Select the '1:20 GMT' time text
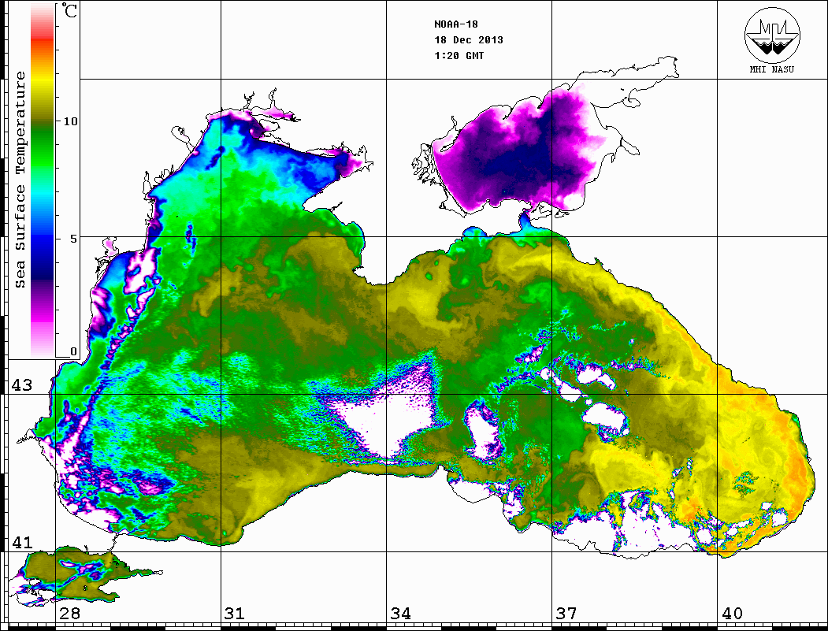 (x=459, y=55)
